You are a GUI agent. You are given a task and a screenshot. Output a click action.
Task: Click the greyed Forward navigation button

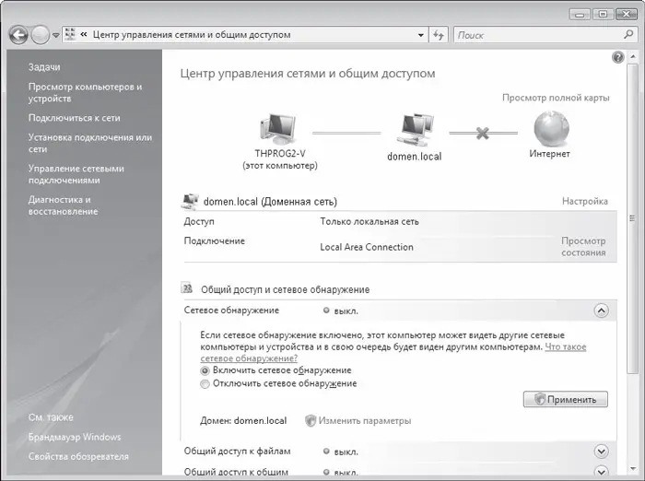[x=41, y=35]
